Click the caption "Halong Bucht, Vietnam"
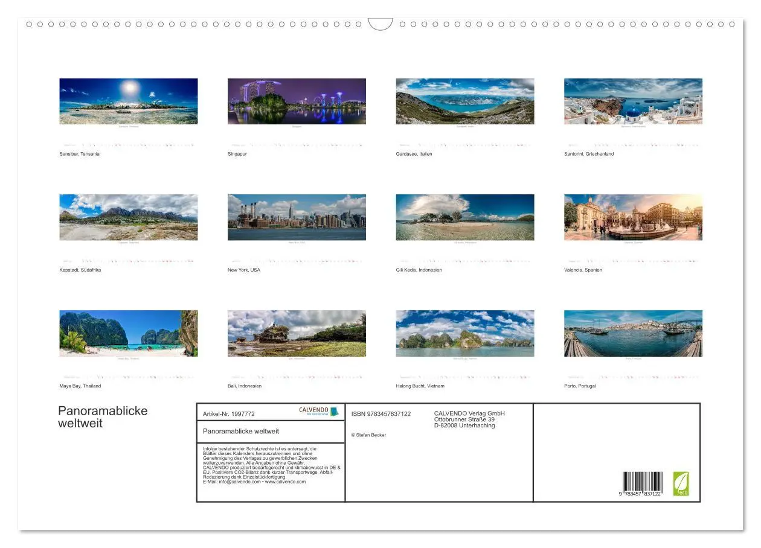The width and height of the screenshot is (761, 548). 420,386
